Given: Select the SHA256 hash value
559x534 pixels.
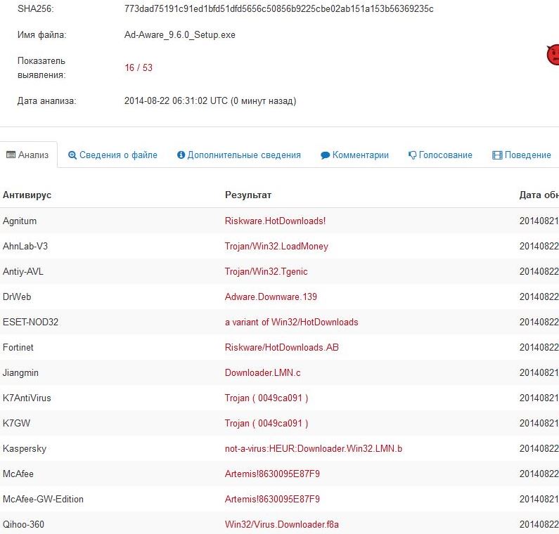Looking at the screenshot, I should coord(278,9).
